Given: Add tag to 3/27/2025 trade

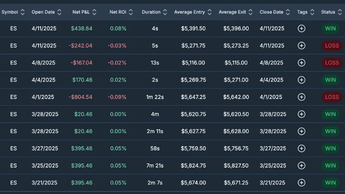Looking at the screenshot, I should point(301,148).
